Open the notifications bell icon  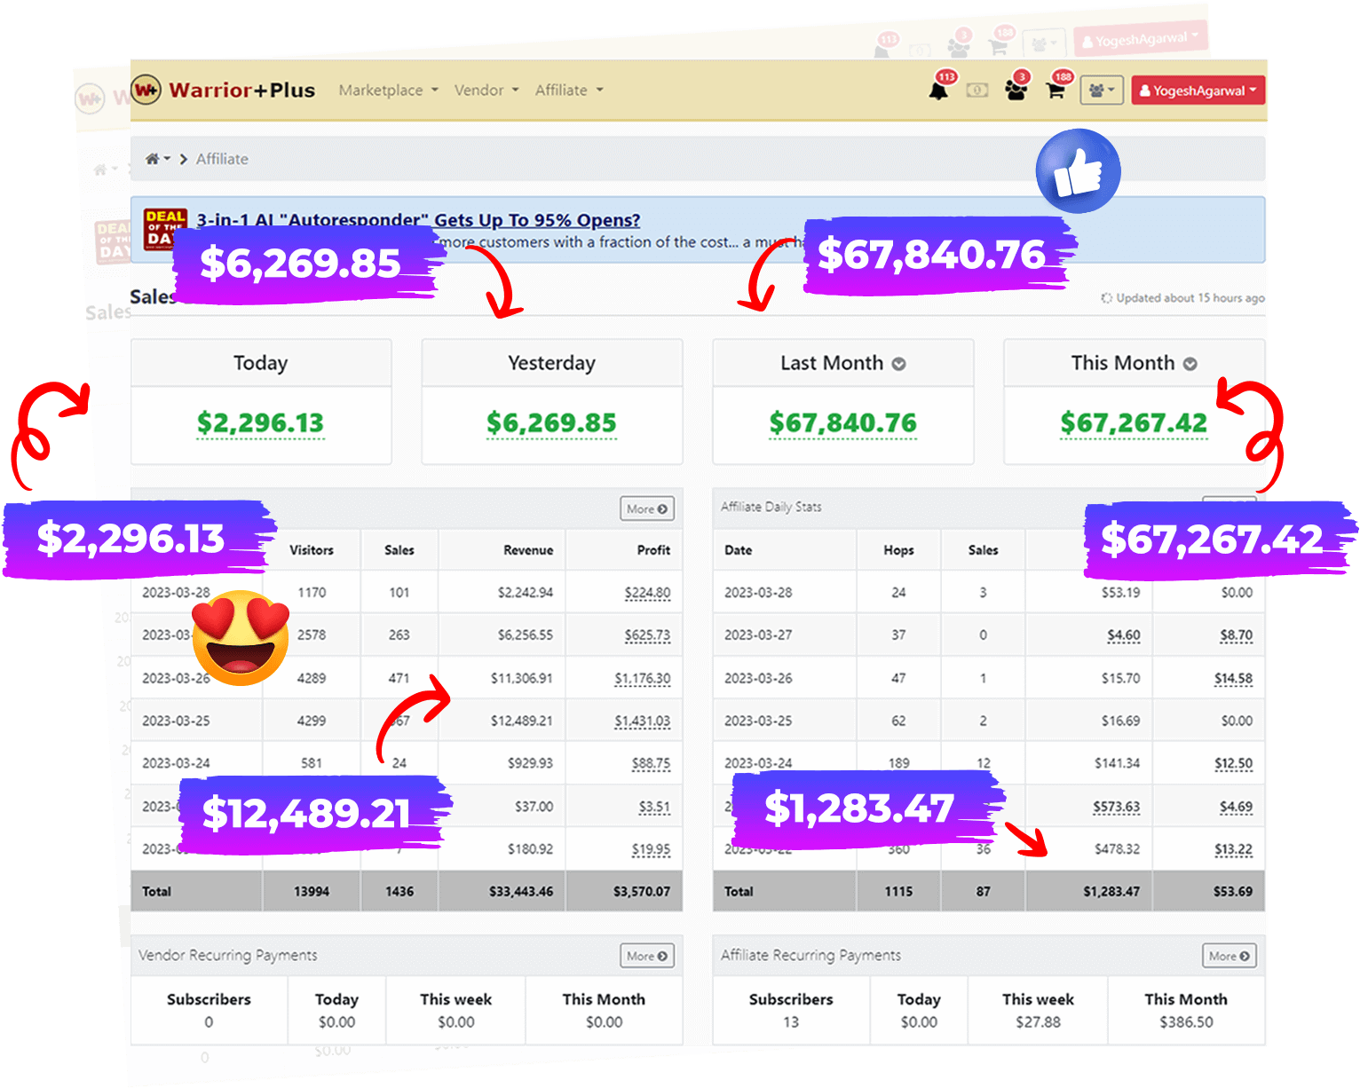coord(938,91)
